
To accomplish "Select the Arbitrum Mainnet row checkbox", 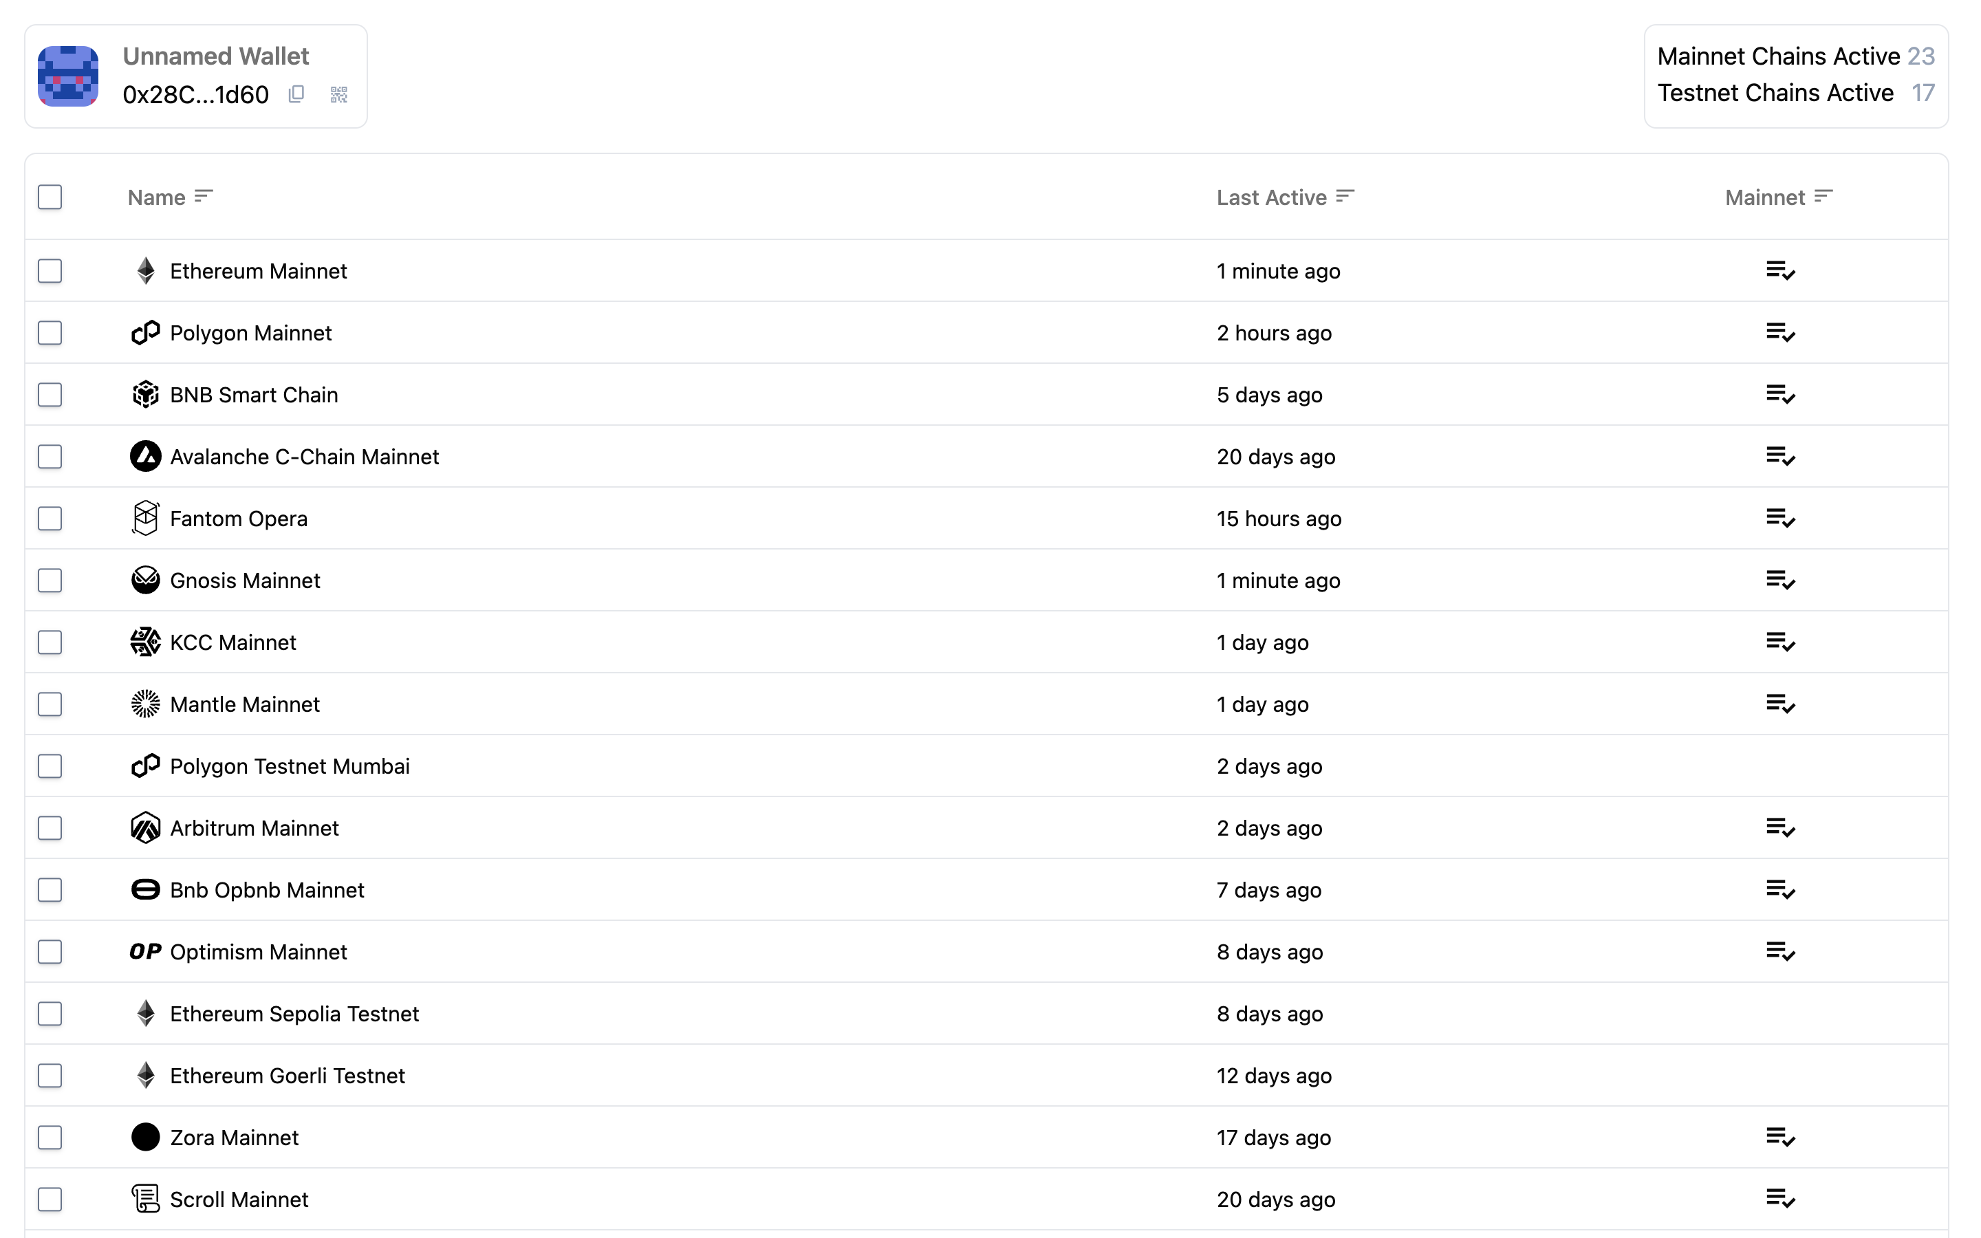I will (50, 828).
